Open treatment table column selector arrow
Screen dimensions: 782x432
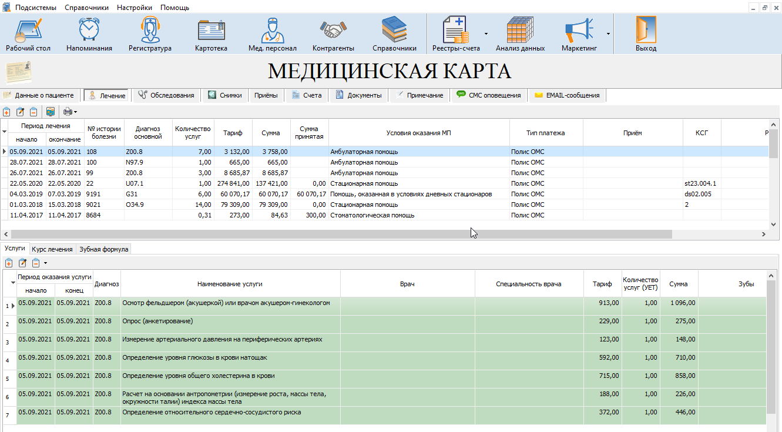pos(4,132)
